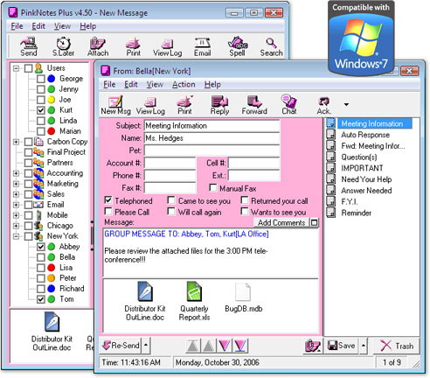Screen dimensions: 430x378
Task: Click the Save button
Action: tap(342, 346)
